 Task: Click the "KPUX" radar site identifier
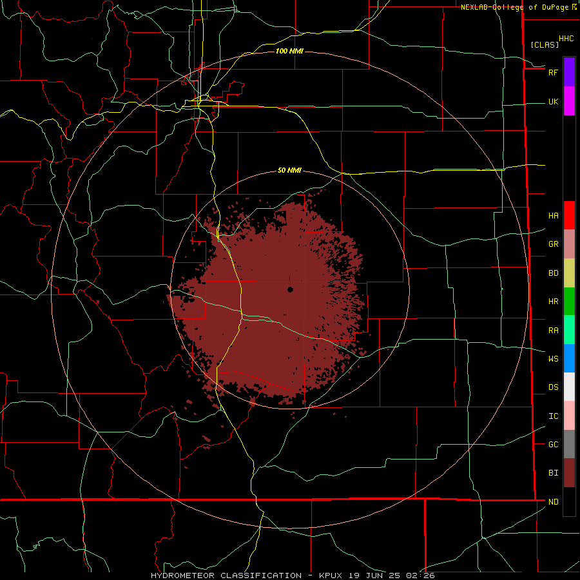point(331,575)
